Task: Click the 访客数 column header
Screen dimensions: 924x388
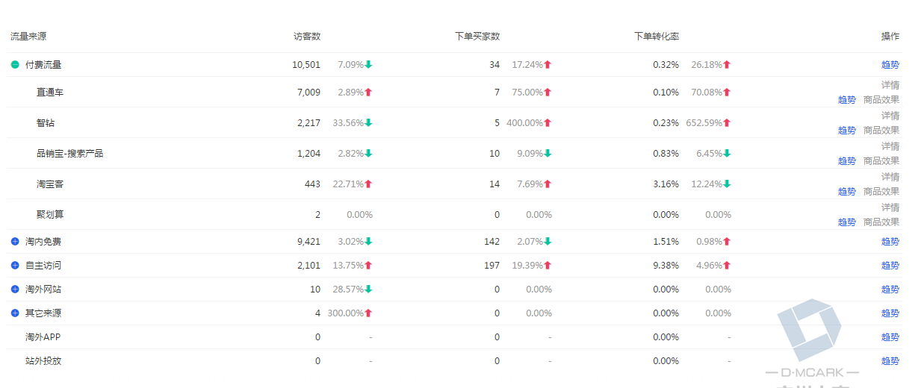Action: pos(307,37)
